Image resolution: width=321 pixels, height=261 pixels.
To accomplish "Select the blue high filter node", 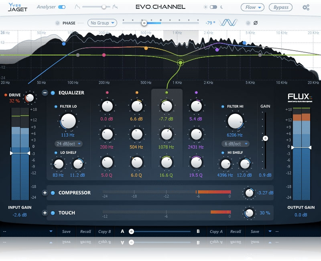I will [244, 43].
